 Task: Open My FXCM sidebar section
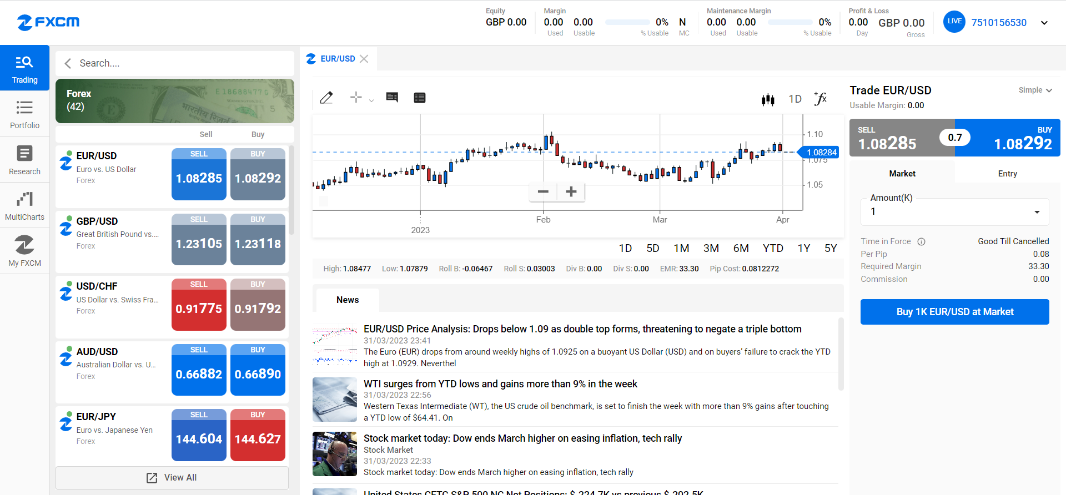(24, 251)
